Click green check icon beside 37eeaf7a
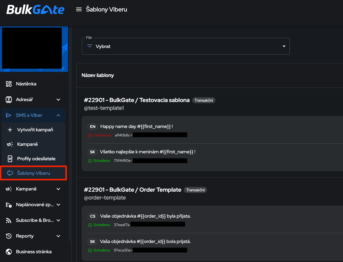 tap(90, 225)
